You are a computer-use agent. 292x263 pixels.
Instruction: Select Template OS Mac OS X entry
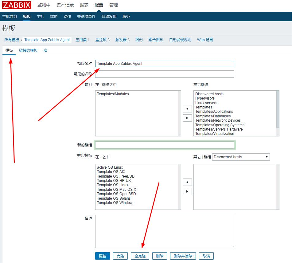[x=116, y=189]
